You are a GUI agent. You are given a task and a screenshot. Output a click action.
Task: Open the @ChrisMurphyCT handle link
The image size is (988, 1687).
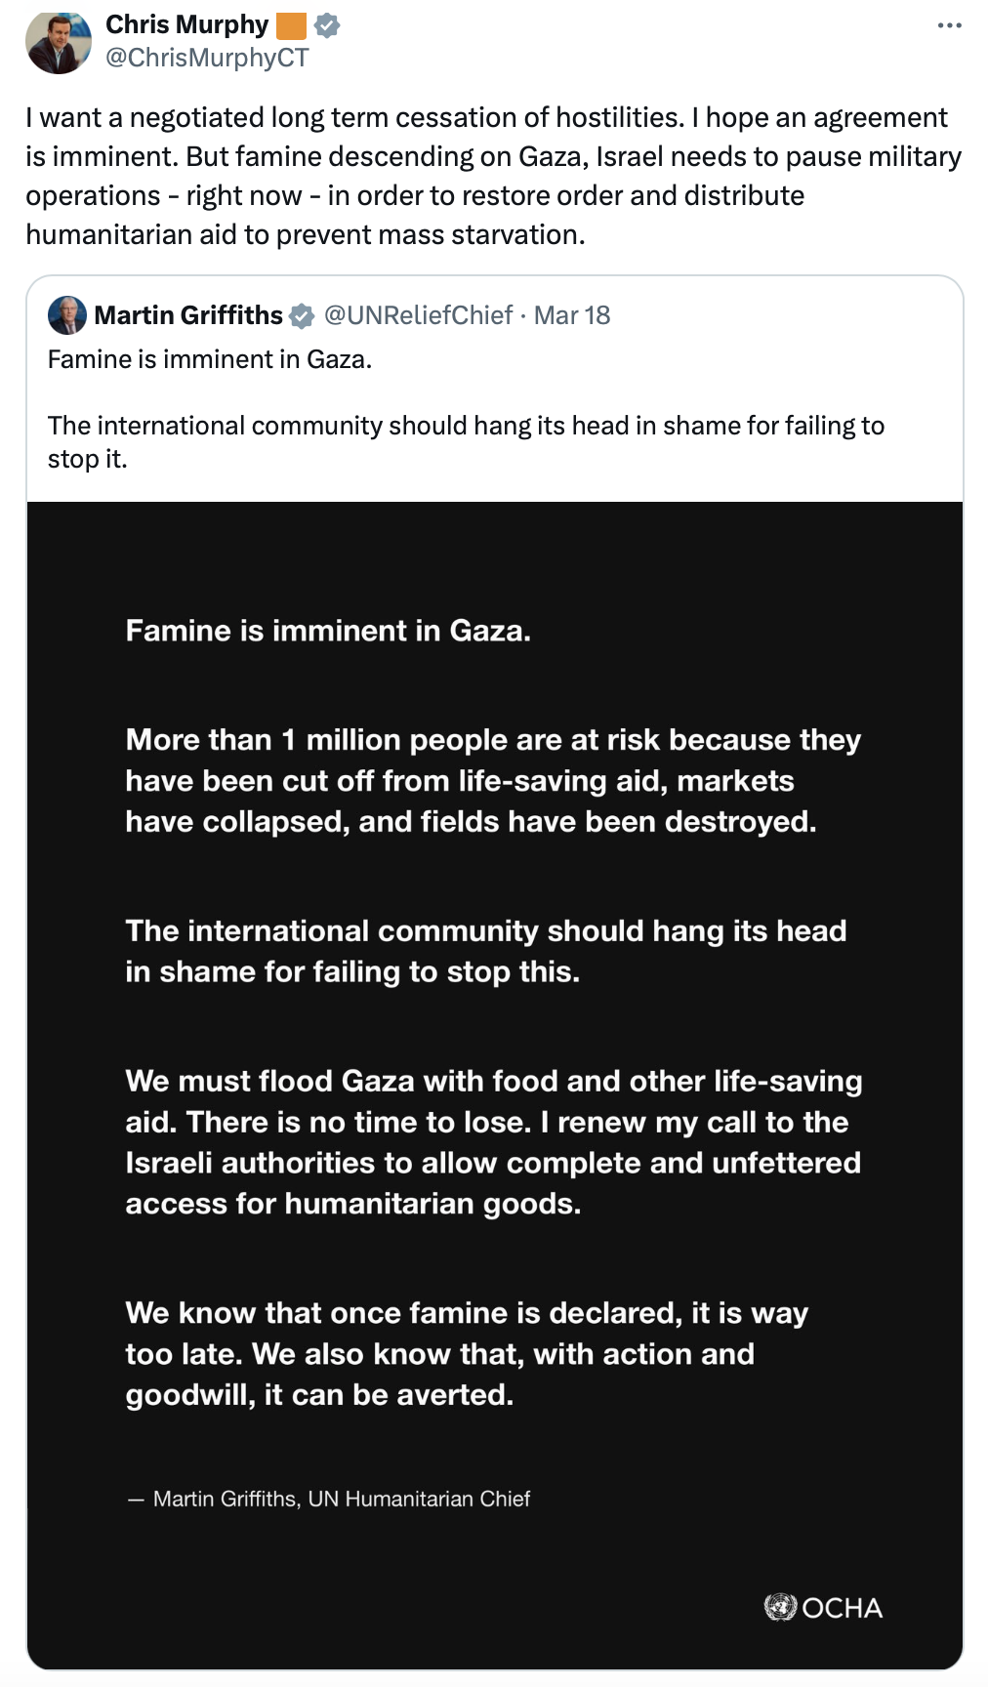tap(207, 58)
